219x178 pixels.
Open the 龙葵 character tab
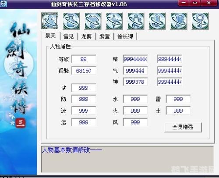coord(86,36)
